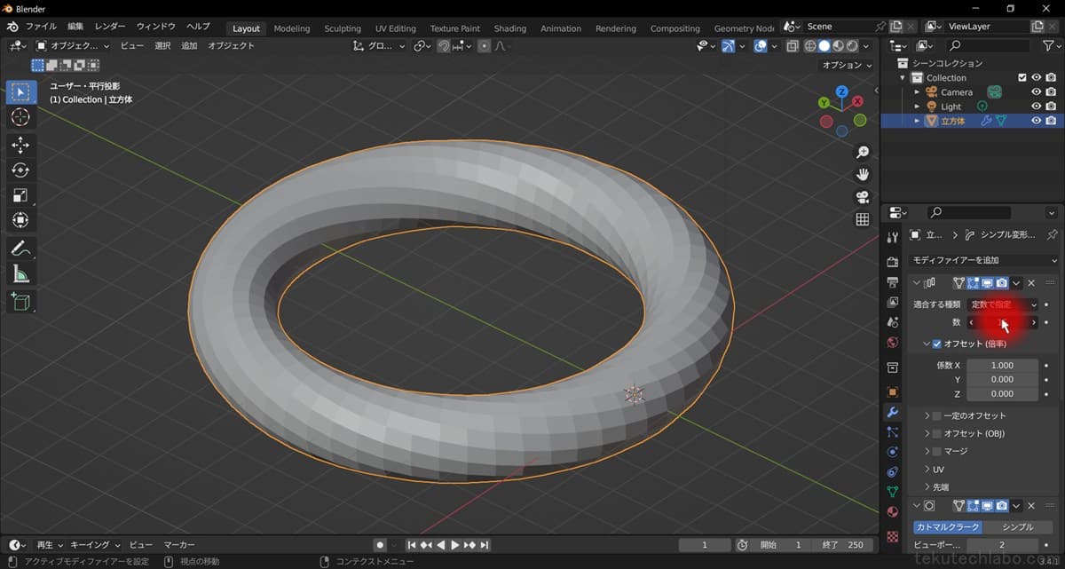Toggle the camera view icon in viewport
Image resolution: width=1065 pixels, height=569 pixels.
[863, 197]
